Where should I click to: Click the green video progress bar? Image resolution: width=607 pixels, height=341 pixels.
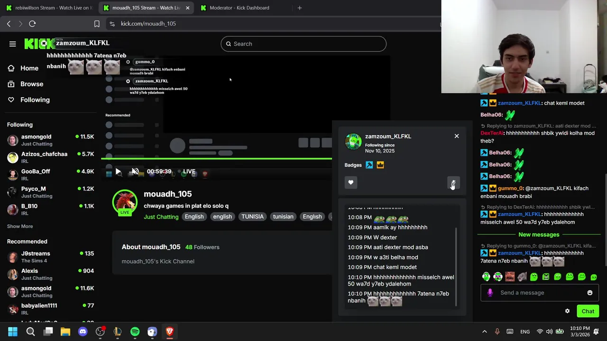pos(216,158)
